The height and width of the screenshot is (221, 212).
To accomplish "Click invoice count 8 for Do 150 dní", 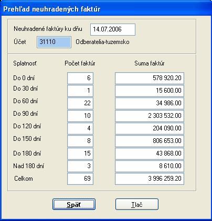I will [x=80, y=141].
